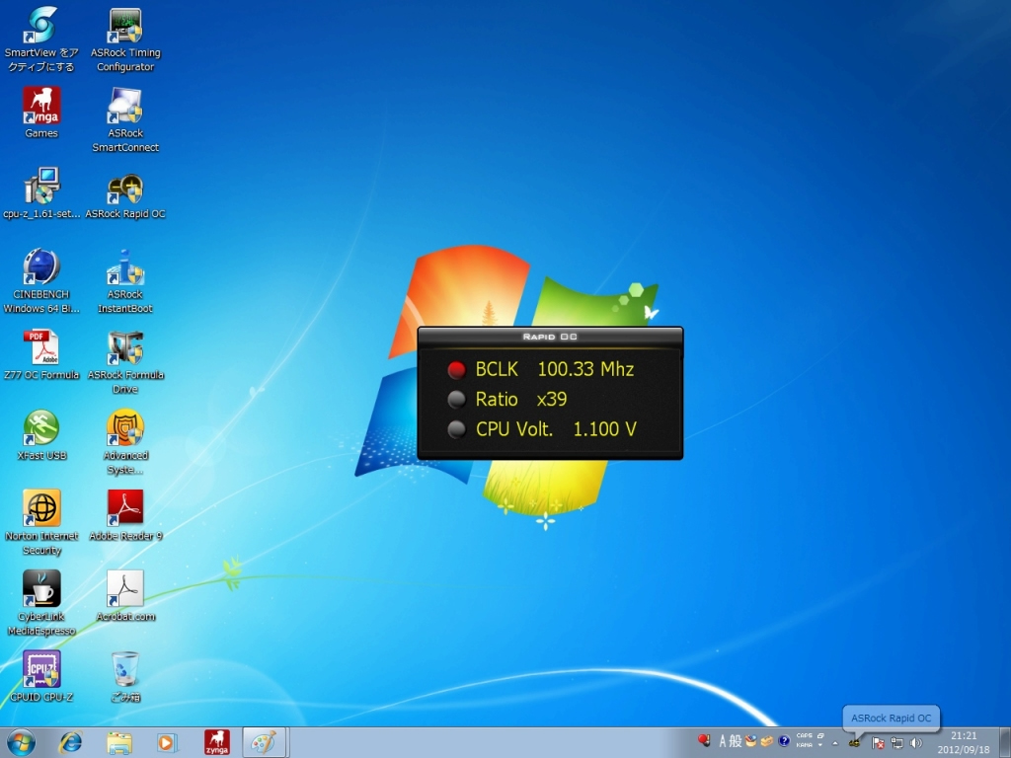
Task: Open ASRock Timing Configurator shortcut
Action: point(125,39)
